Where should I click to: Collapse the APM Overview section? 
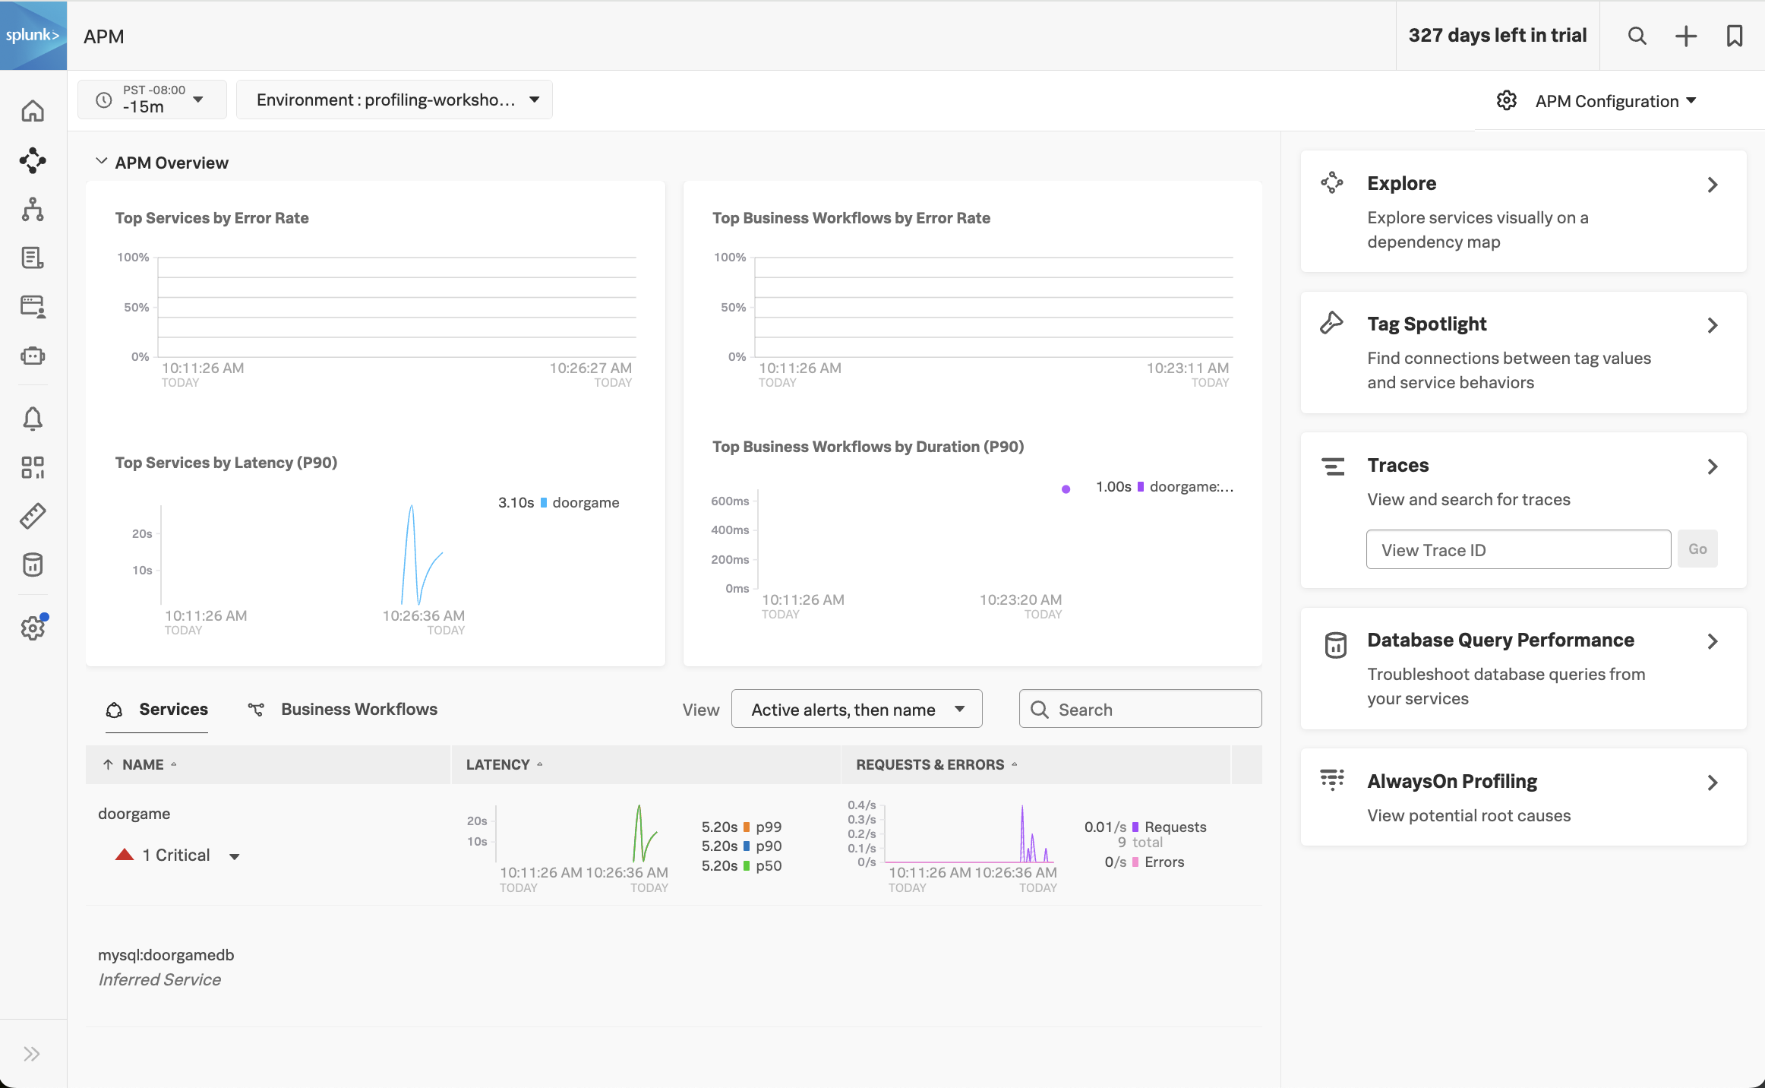click(102, 161)
